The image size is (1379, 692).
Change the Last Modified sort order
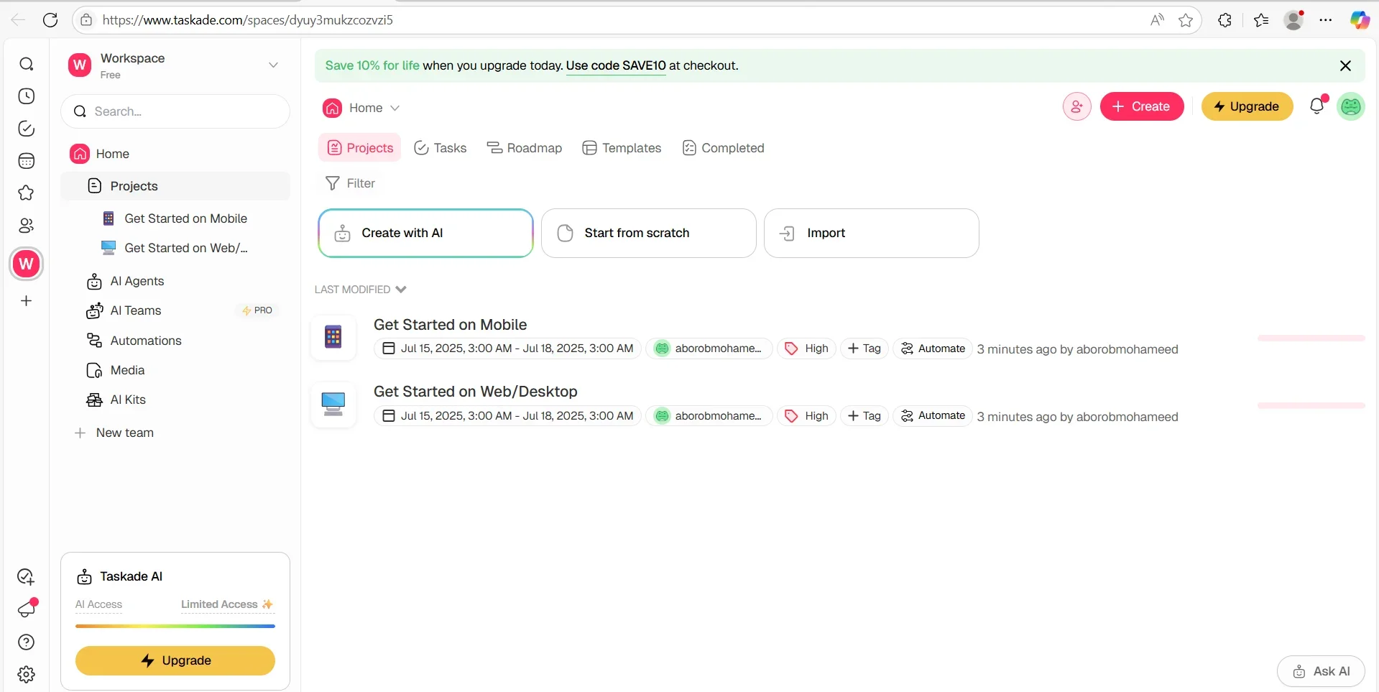tap(360, 290)
